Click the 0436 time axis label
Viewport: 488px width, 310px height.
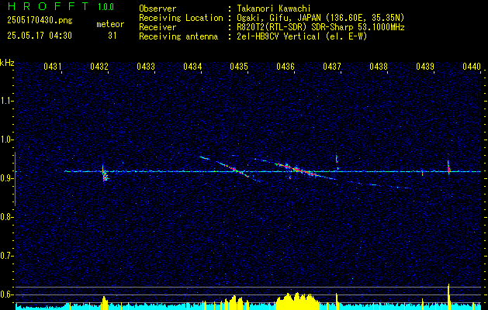pos(285,67)
